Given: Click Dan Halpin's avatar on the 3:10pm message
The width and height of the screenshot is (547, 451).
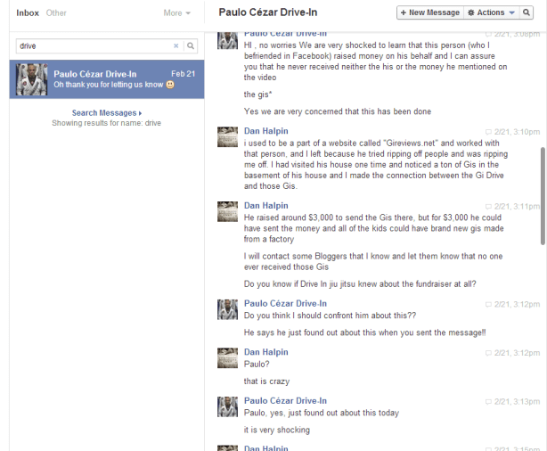Looking at the screenshot, I should (x=228, y=137).
